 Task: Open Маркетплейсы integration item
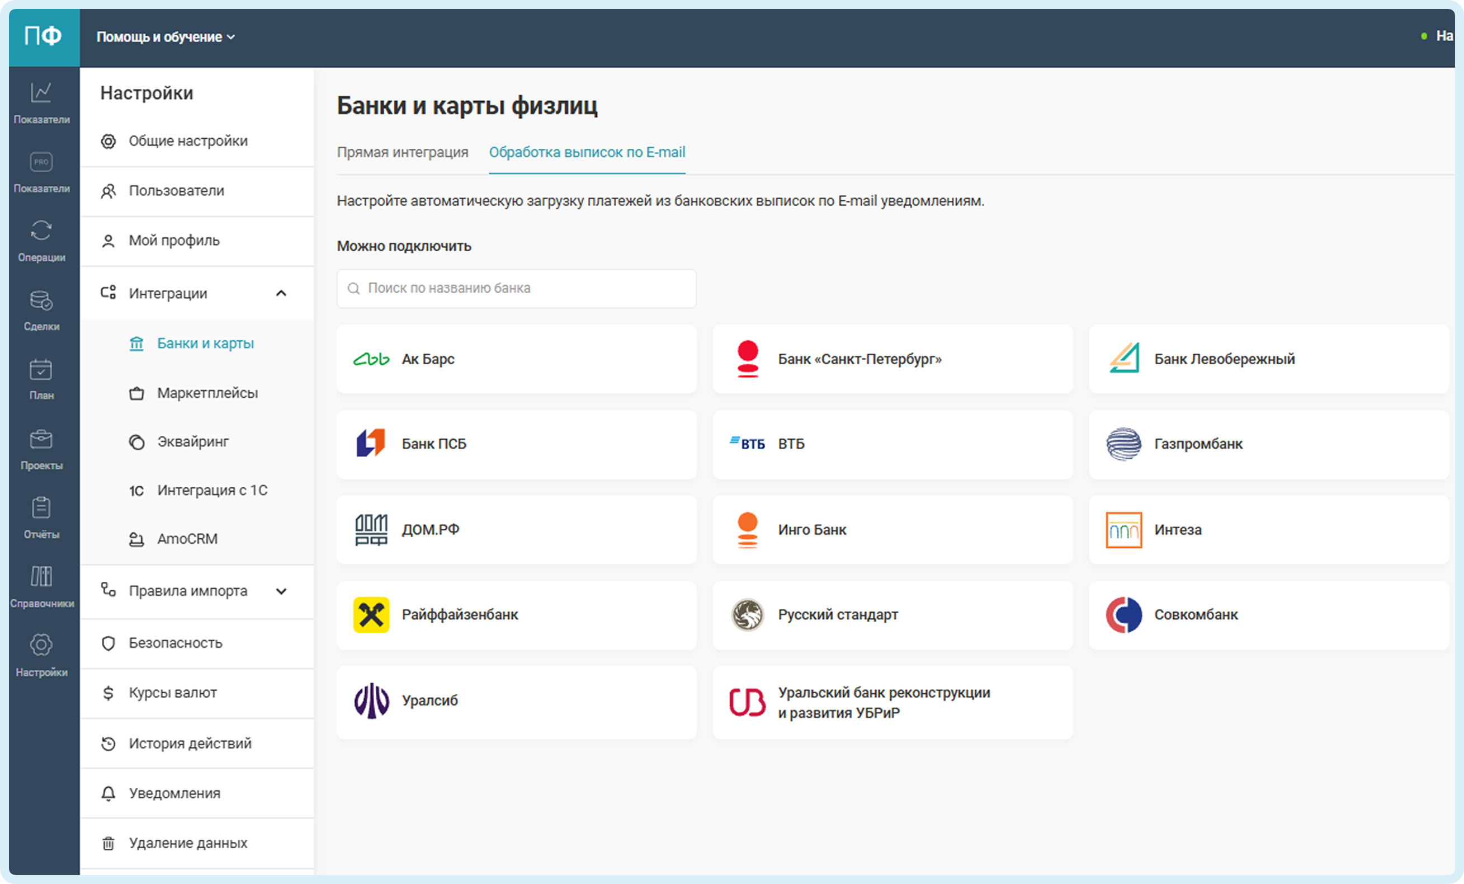click(x=207, y=393)
